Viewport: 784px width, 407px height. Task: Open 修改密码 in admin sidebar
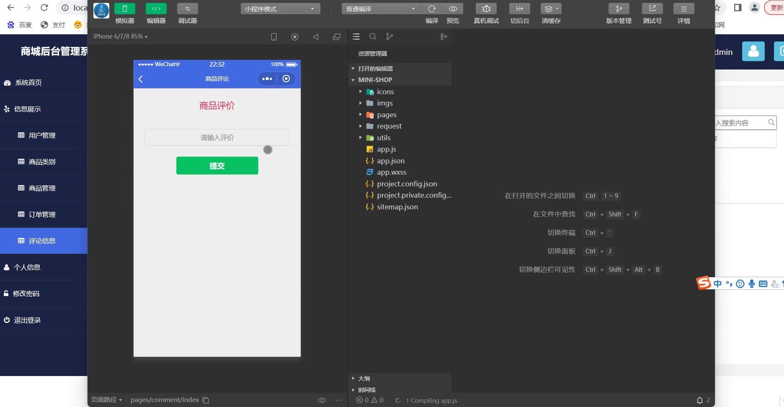(x=44, y=294)
